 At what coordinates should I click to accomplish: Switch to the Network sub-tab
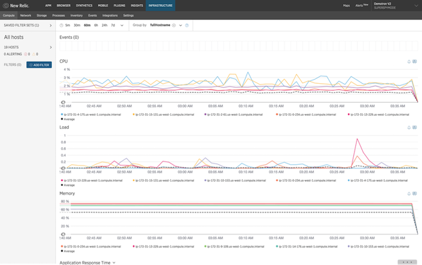click(26, 16)
